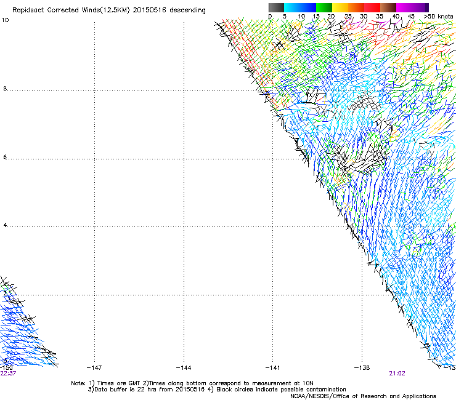Click the '3)Data buffer is 22 hrs' note line

217,390
